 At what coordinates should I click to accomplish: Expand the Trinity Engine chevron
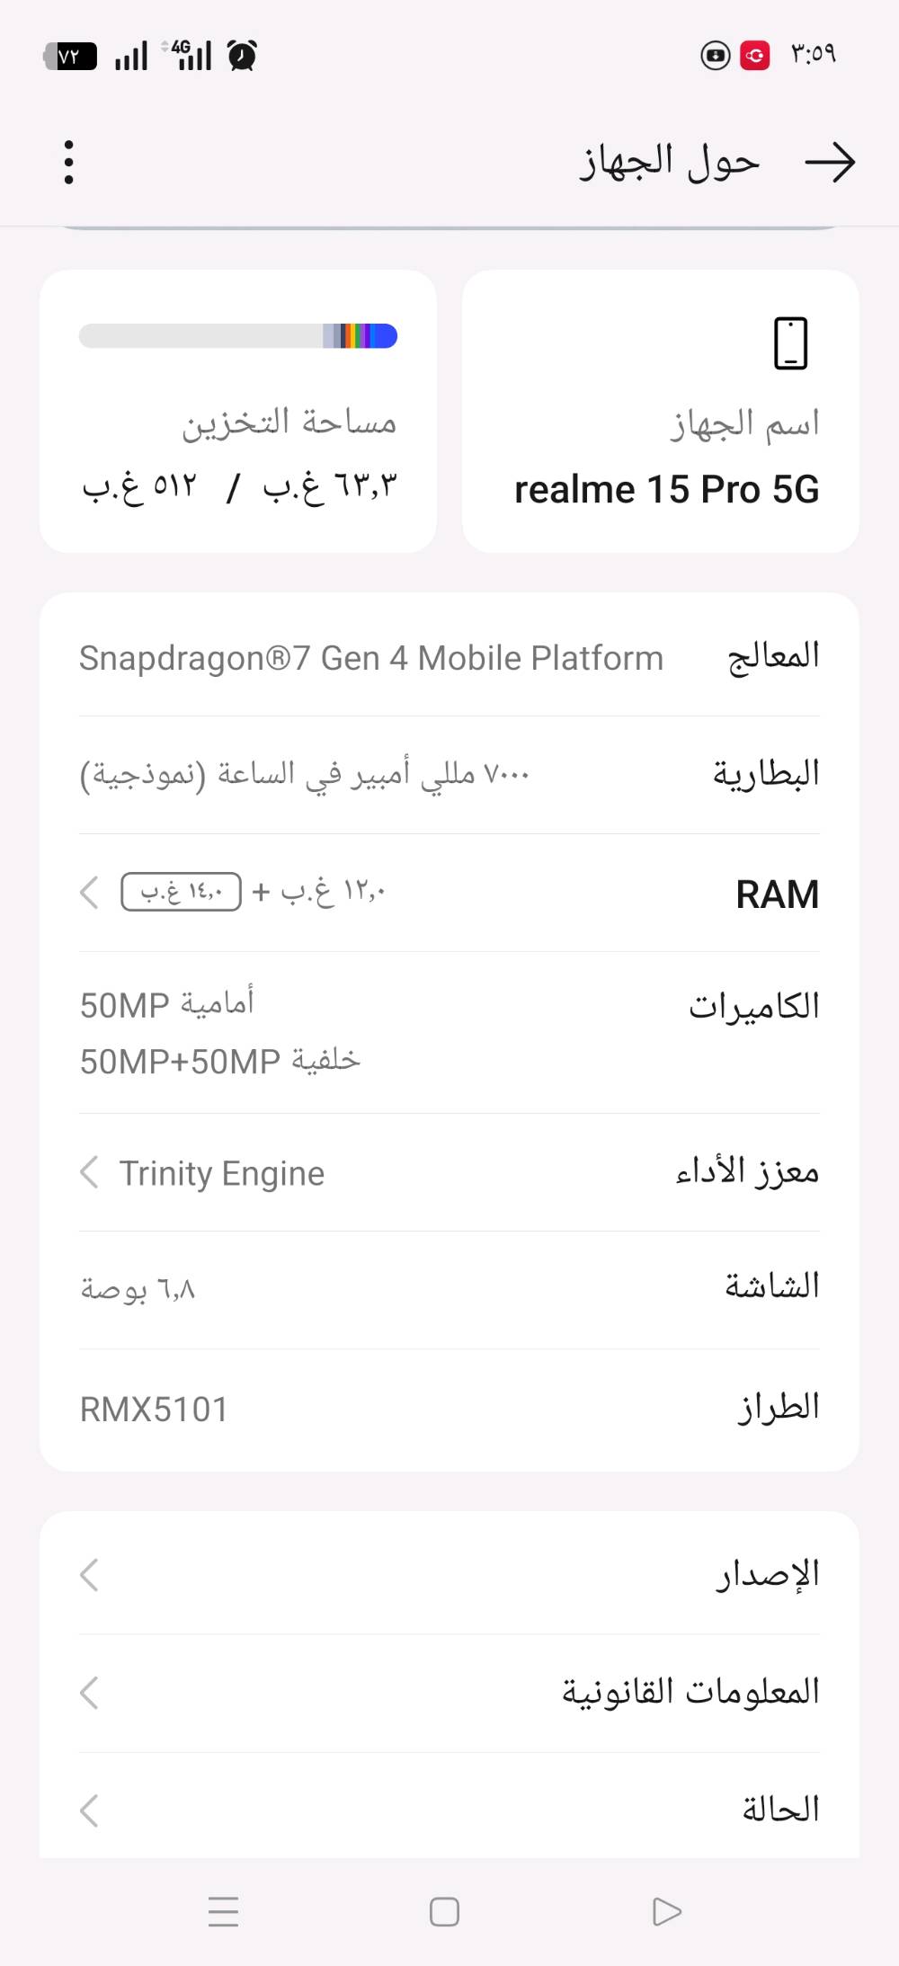tap(89, 1172)
